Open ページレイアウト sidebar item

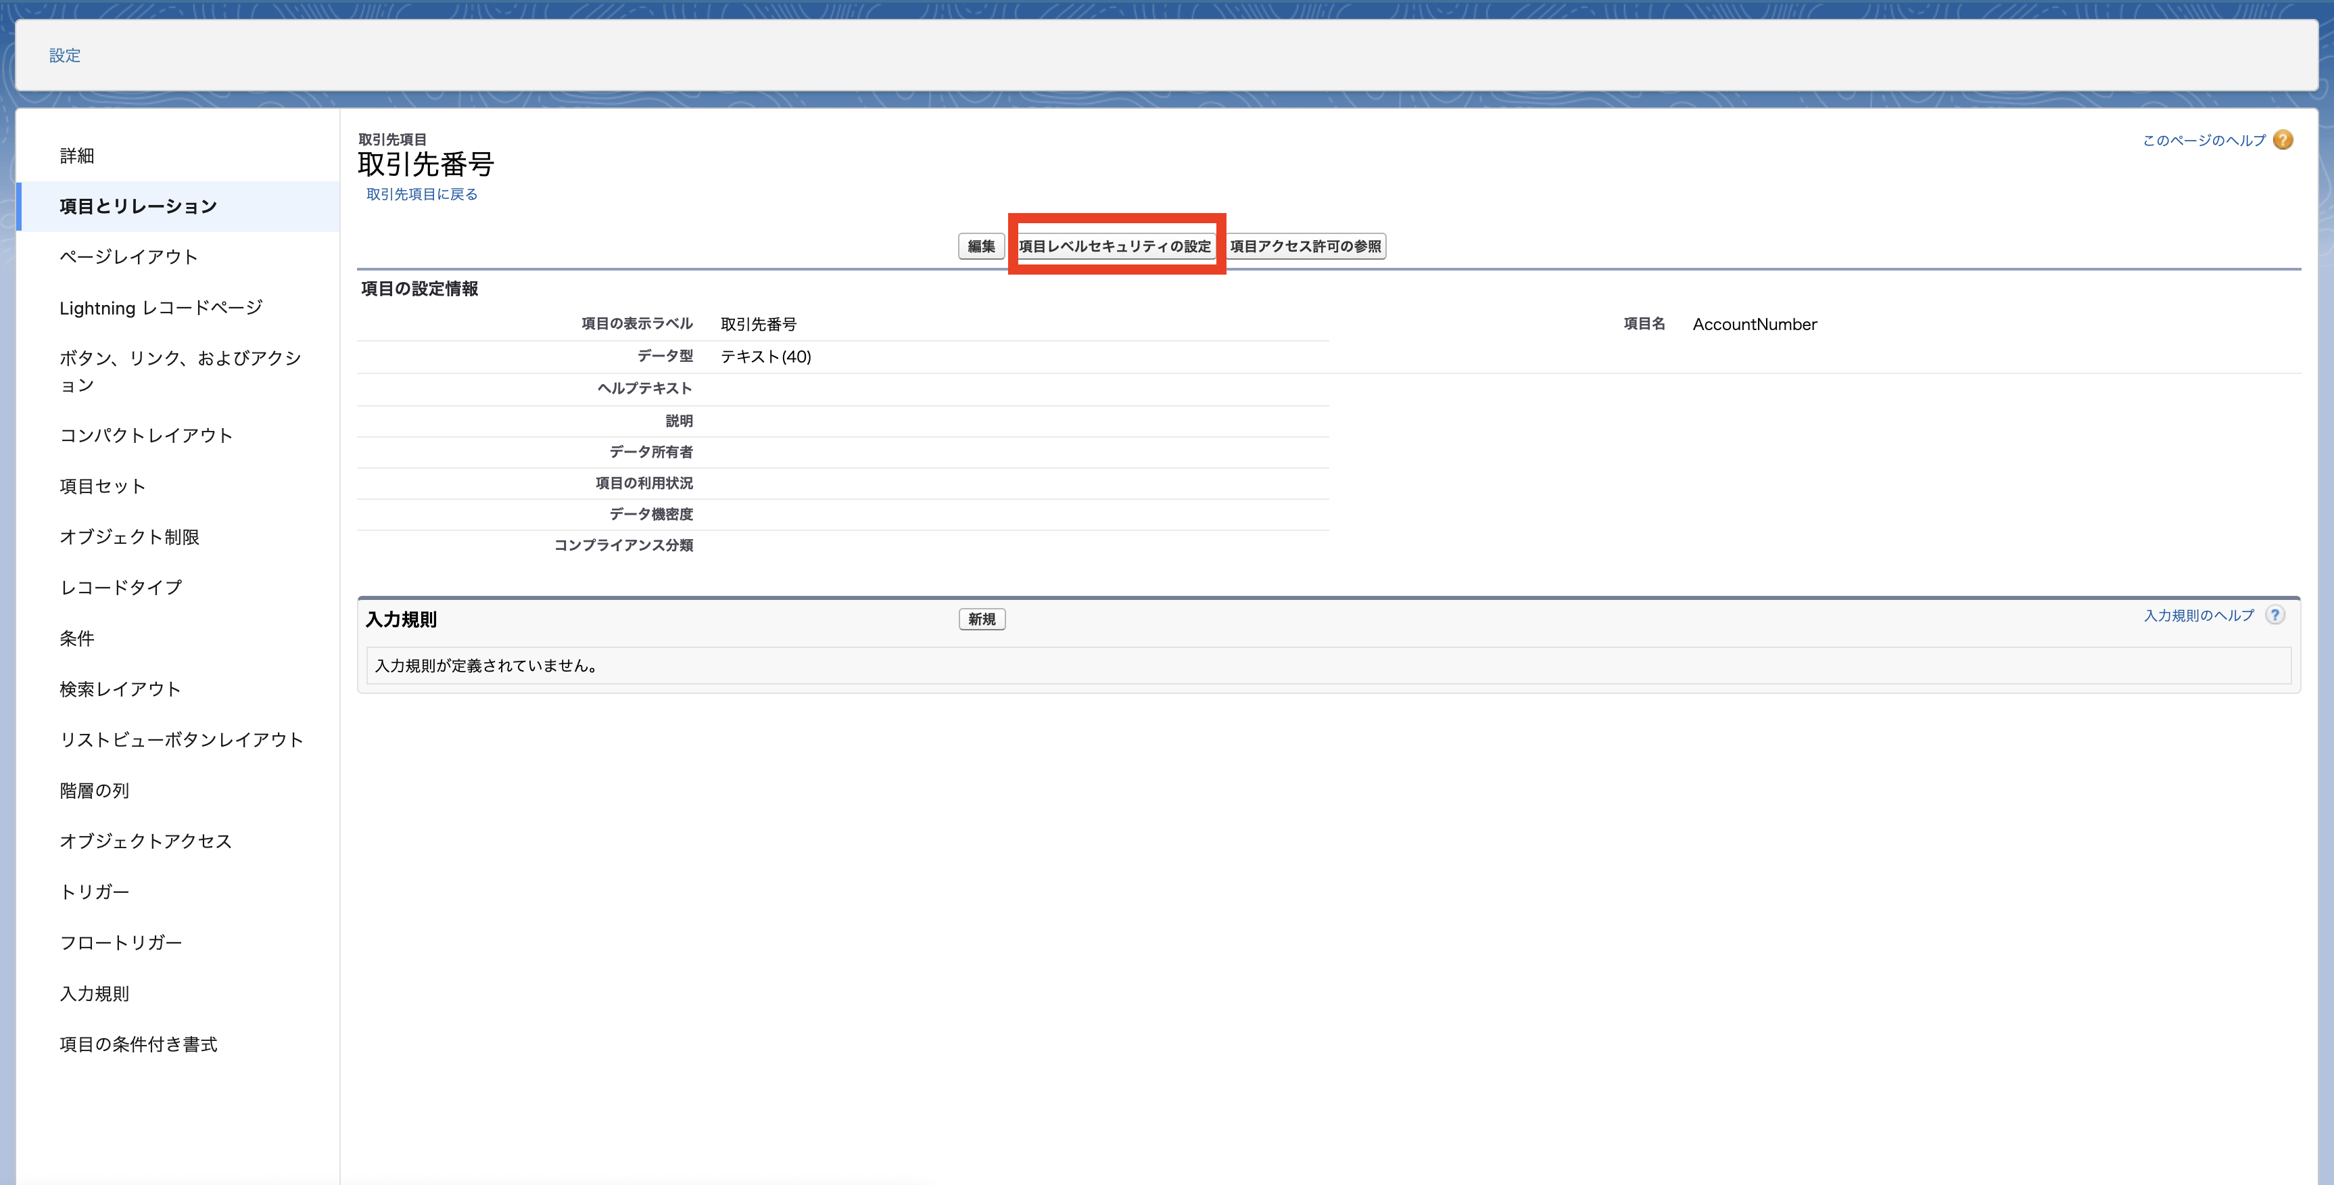click(x=128, y=258)
